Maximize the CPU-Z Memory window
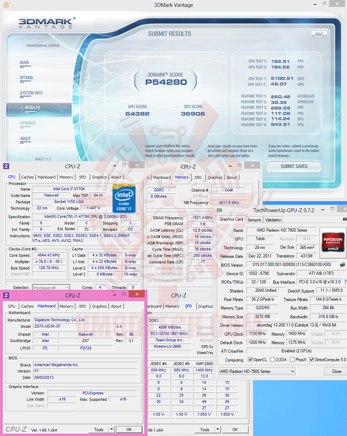Screen dimensions: 347x436 240,165
